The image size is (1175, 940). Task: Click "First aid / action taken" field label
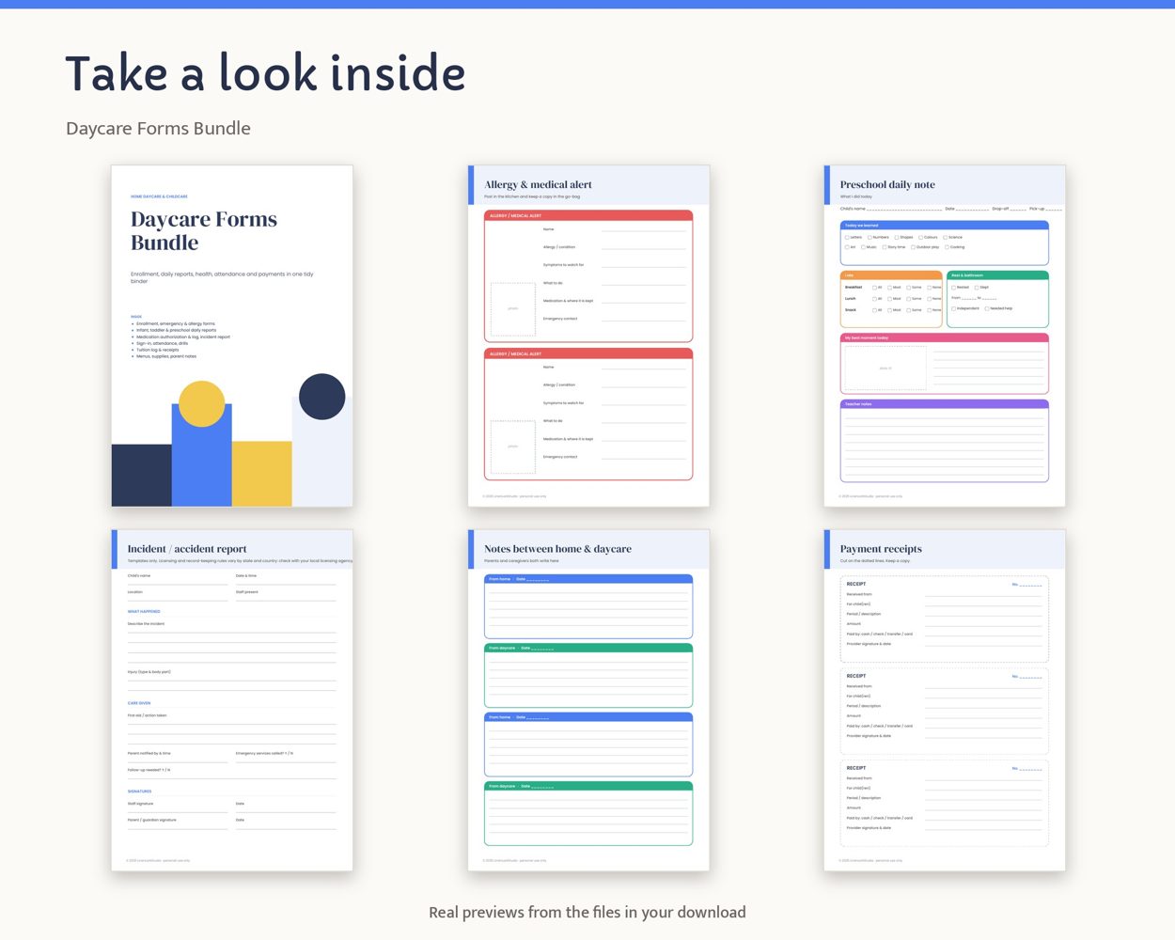pyautogui.click(x=147, y=715)
